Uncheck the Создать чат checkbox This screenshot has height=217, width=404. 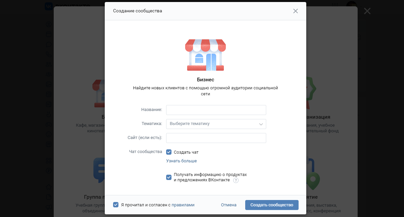[169, 152]
